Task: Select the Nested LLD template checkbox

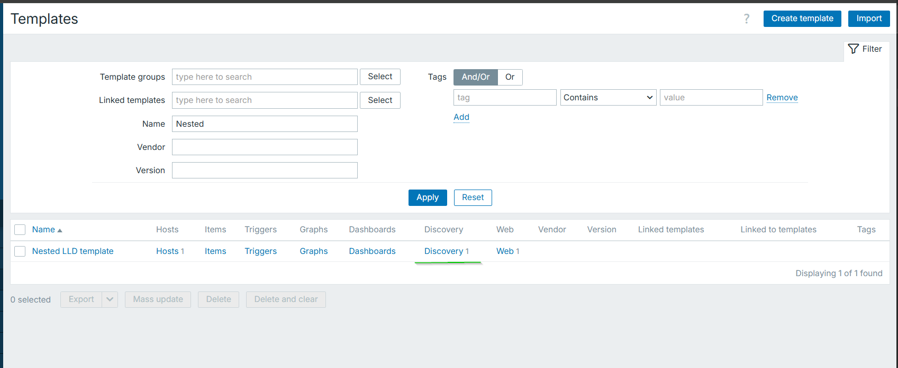Action: (x=20, y=251)
